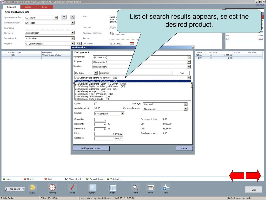
Task: Click the Exit button
Action: click(x=254, y=190)
